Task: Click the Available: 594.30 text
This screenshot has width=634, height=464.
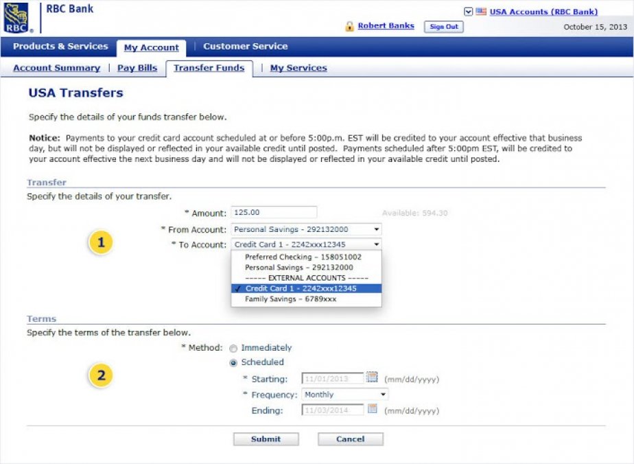Action: [x=415, y=213]
